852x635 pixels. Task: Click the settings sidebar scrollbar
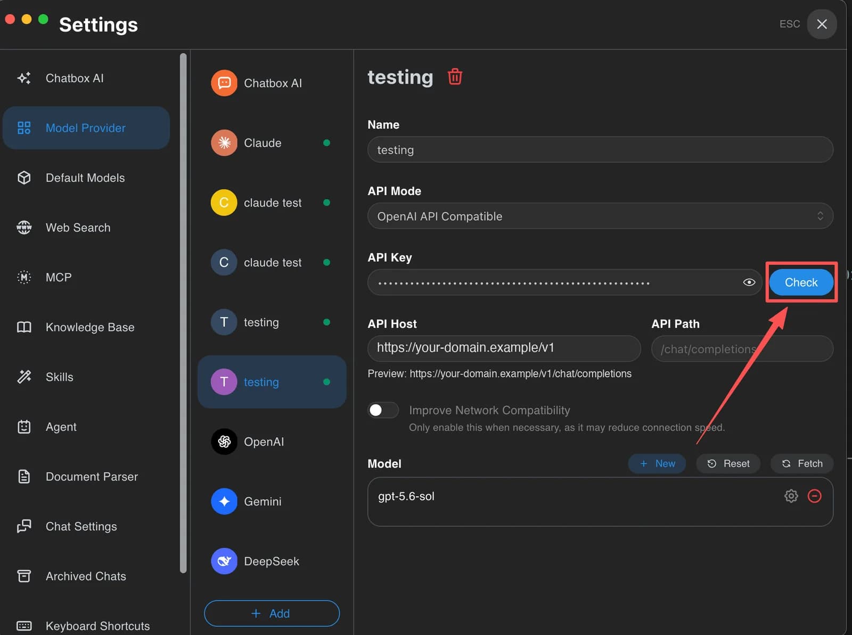pos(183,313)
